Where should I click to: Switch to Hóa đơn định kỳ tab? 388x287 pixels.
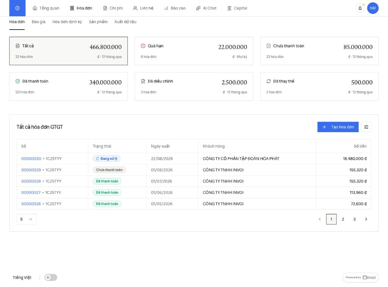(67, 22)
